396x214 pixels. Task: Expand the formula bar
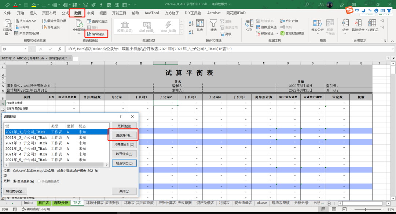392,49
